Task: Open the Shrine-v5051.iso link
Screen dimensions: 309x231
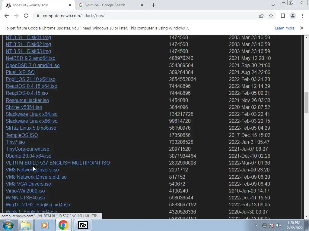Action: tap(24, 107)
